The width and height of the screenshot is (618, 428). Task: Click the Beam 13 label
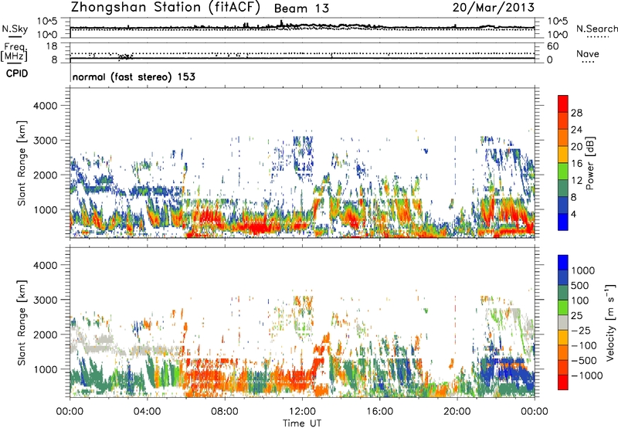coord(301,8)
